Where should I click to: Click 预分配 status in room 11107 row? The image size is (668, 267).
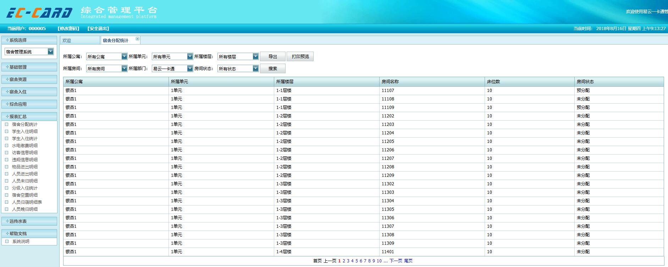tap(583, 91)
